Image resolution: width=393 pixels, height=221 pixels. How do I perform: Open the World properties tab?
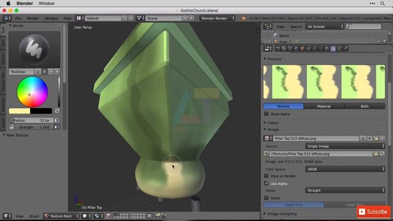[x=296, y=48]
